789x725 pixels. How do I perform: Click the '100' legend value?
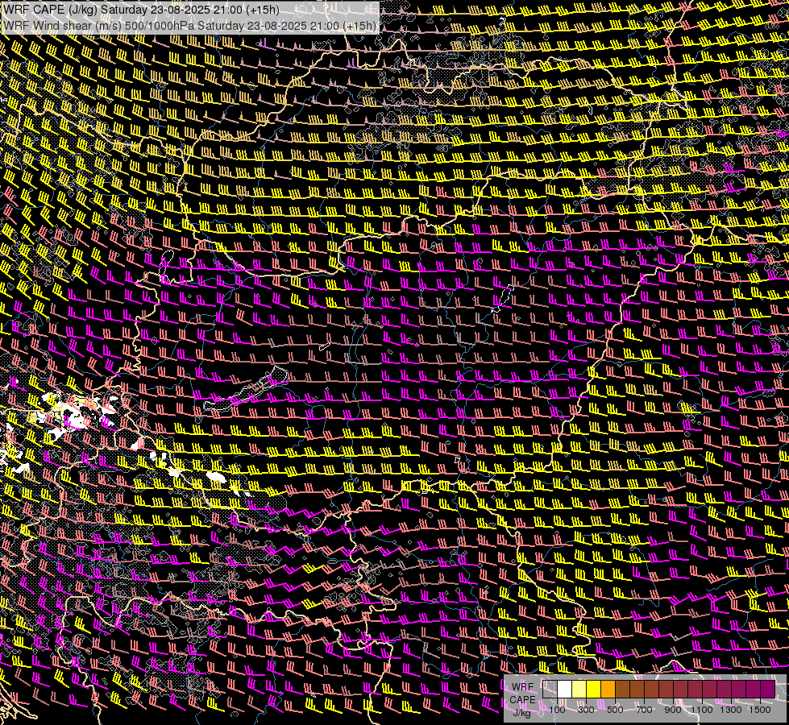(x=557, y=710)
